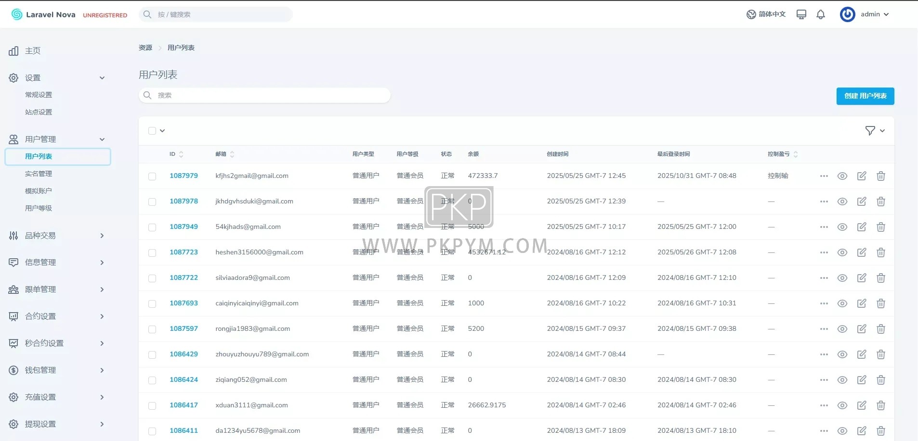Open user ID link 1086429
This screenshot has height=441, width=918.
coord(184,354)
